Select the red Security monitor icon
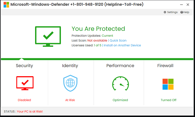Screen dimensions: 195x117 (25, 83)
